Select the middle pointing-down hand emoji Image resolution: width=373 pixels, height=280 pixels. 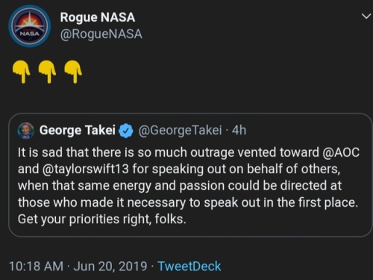click(x=47, y=72)
